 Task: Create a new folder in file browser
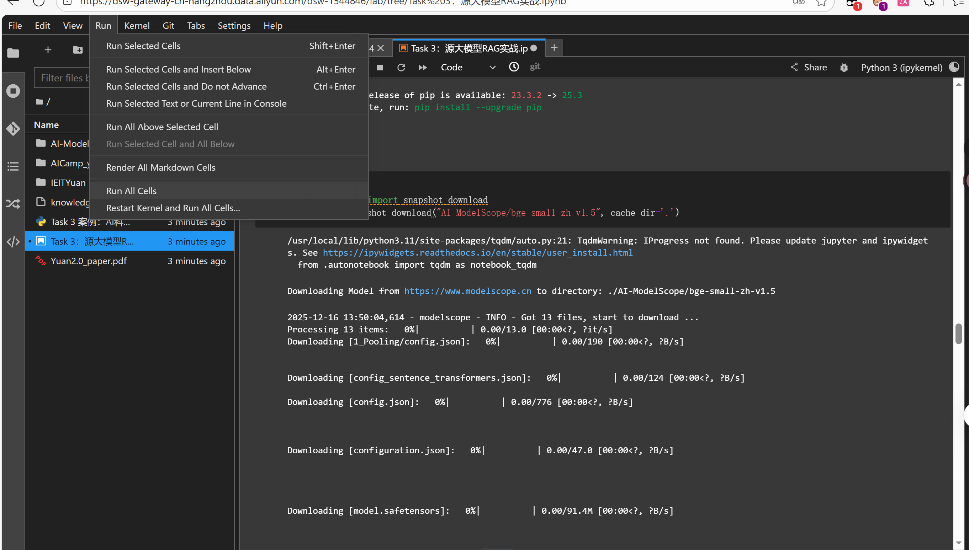pyautogui.click(x=78, y=50)
